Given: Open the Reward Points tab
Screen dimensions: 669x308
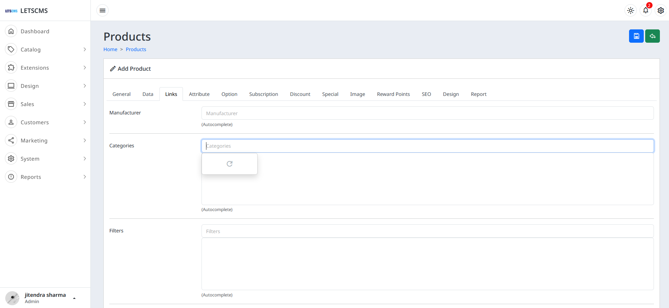Looking at the screenshot, I should tap(393, 94).
